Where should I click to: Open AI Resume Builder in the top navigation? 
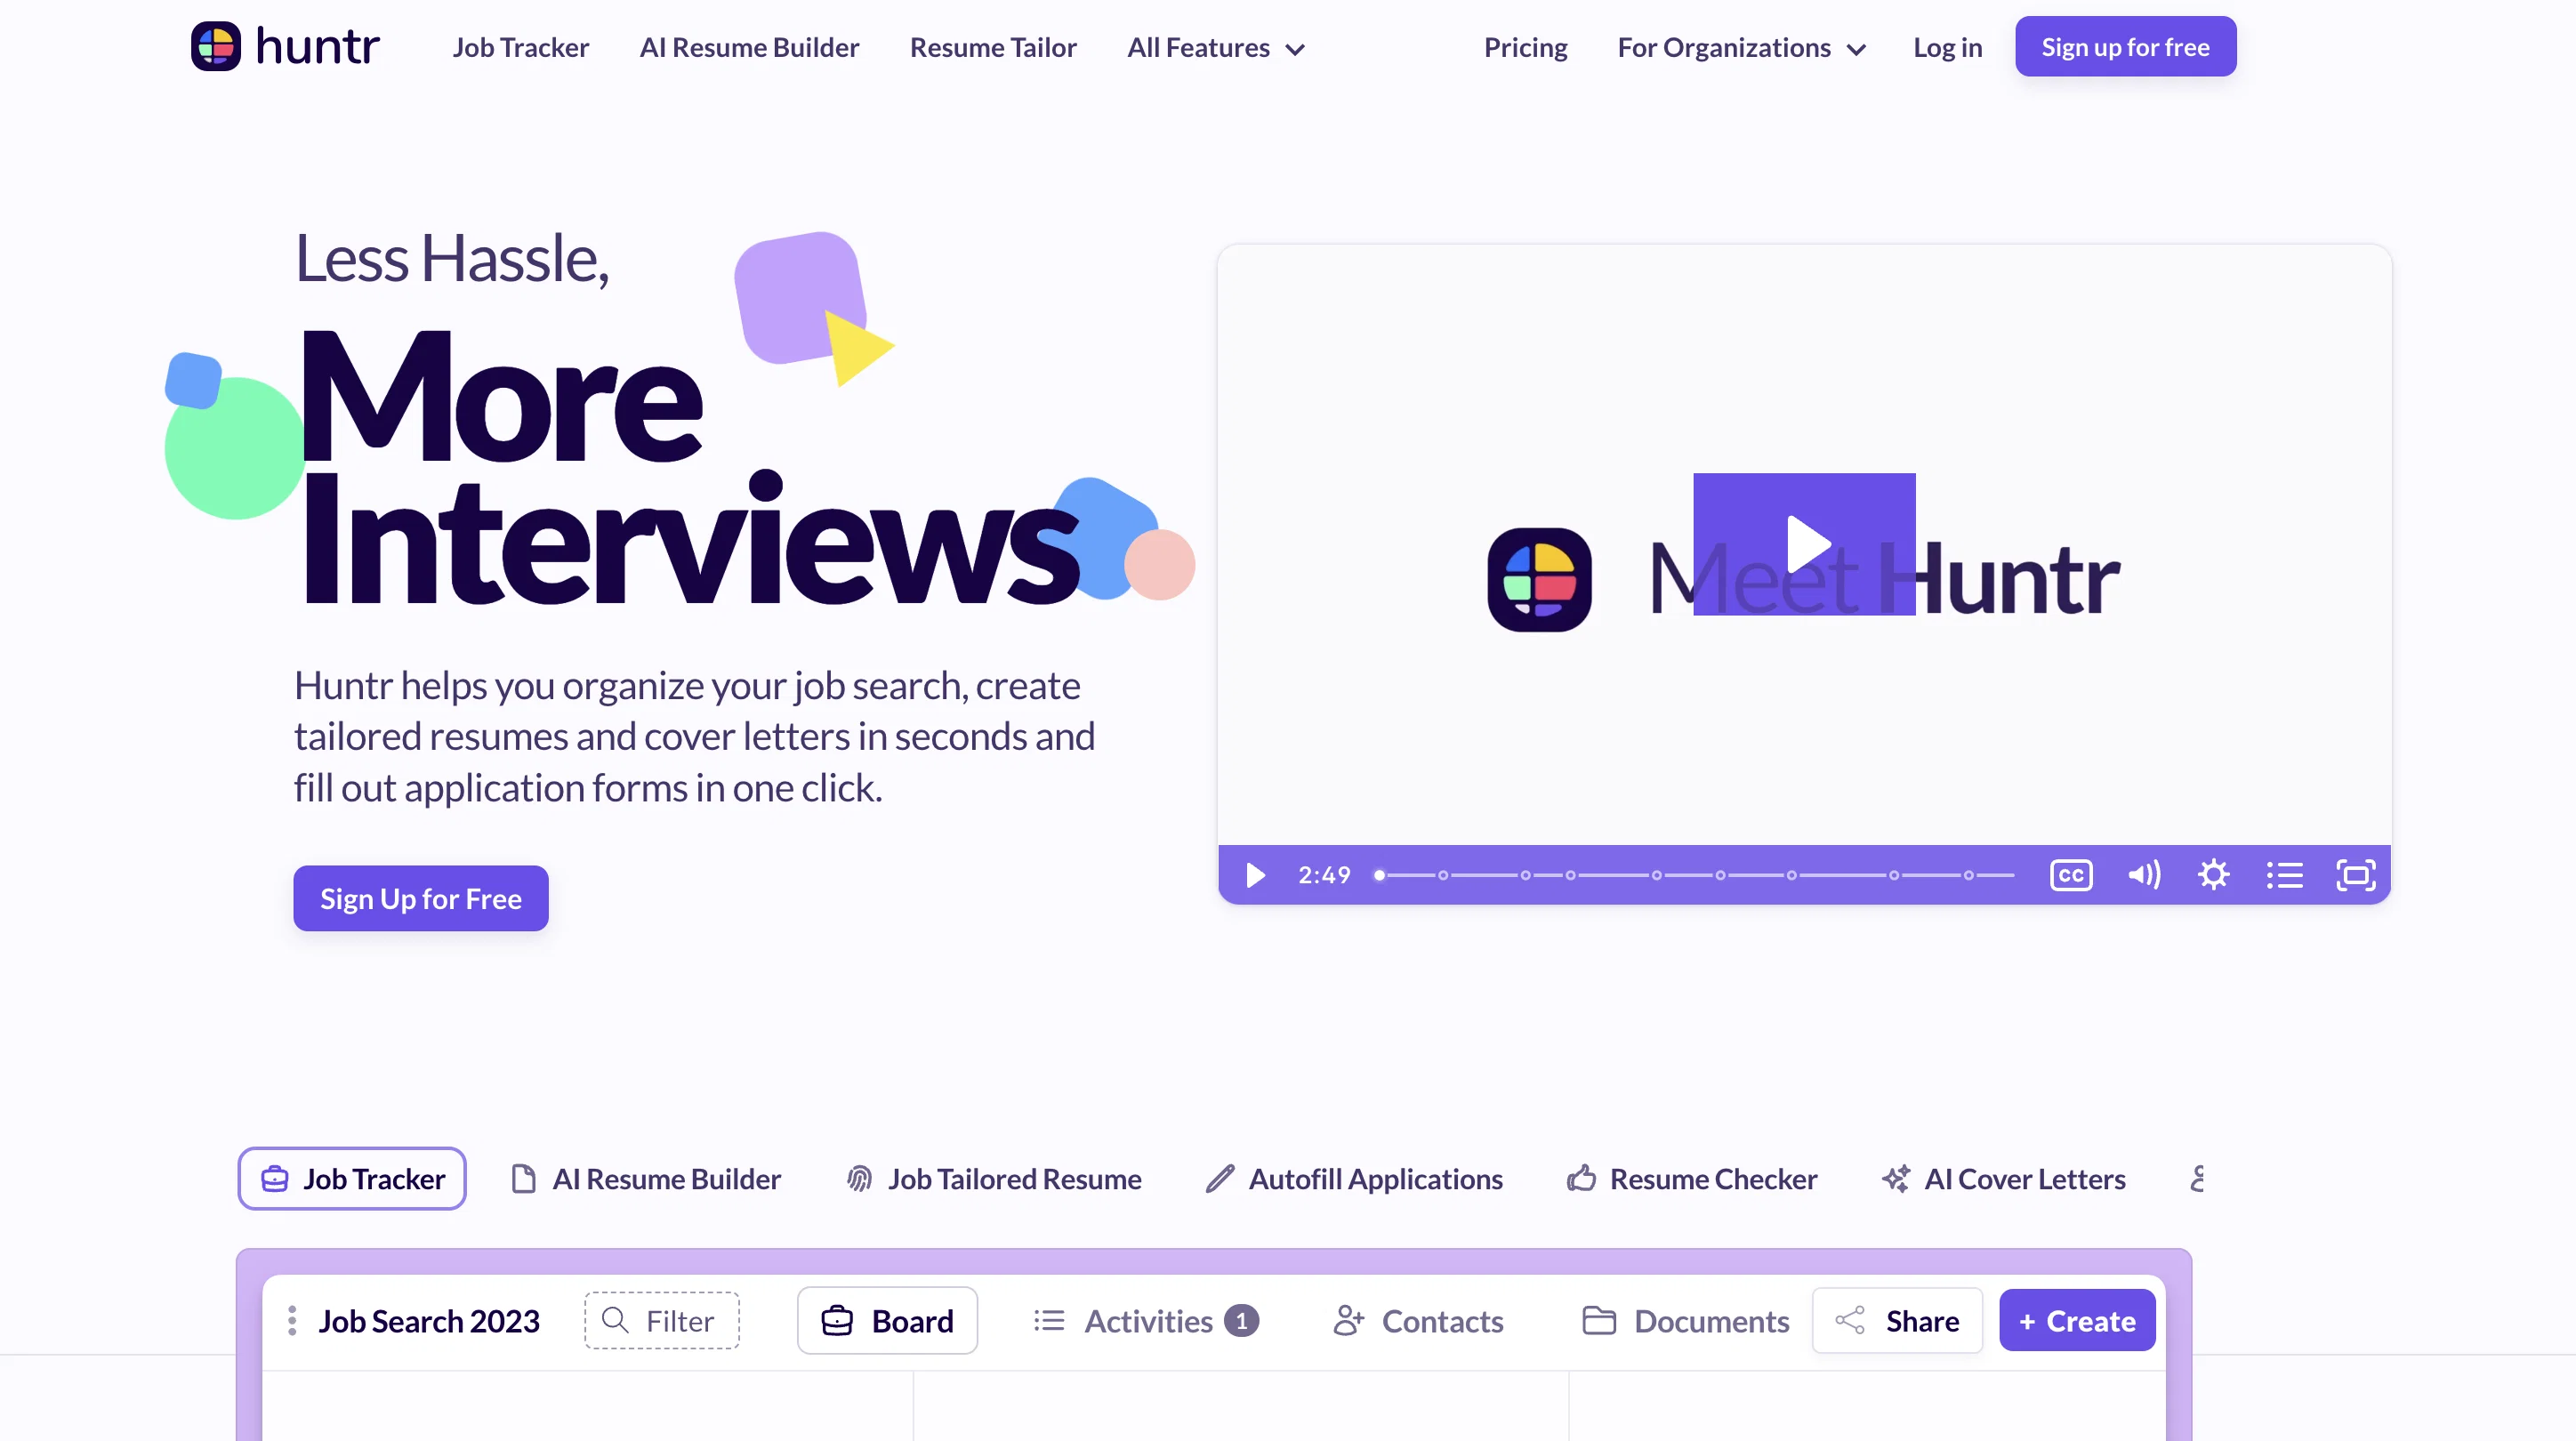pyautogui.click(x=749, y=47)
